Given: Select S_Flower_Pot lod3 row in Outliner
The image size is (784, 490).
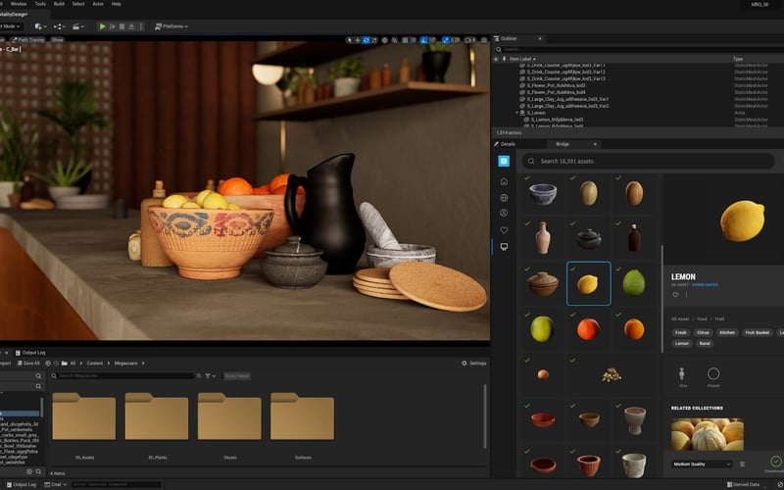Looking at the screenshot, I should [556, 85].
